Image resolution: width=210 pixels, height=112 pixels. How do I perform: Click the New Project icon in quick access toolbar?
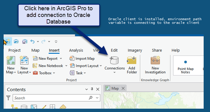click(8, 41)
